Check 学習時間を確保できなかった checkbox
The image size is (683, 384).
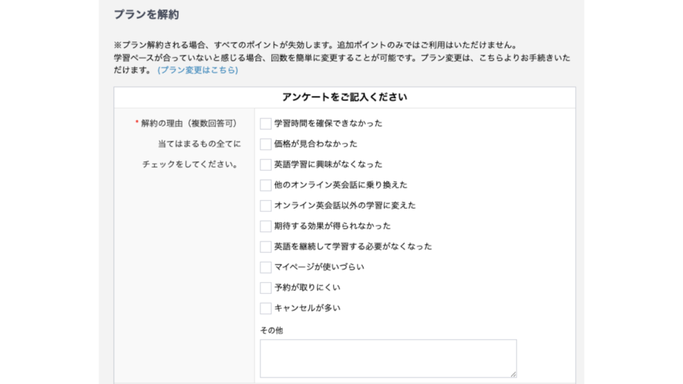[265, 123]
